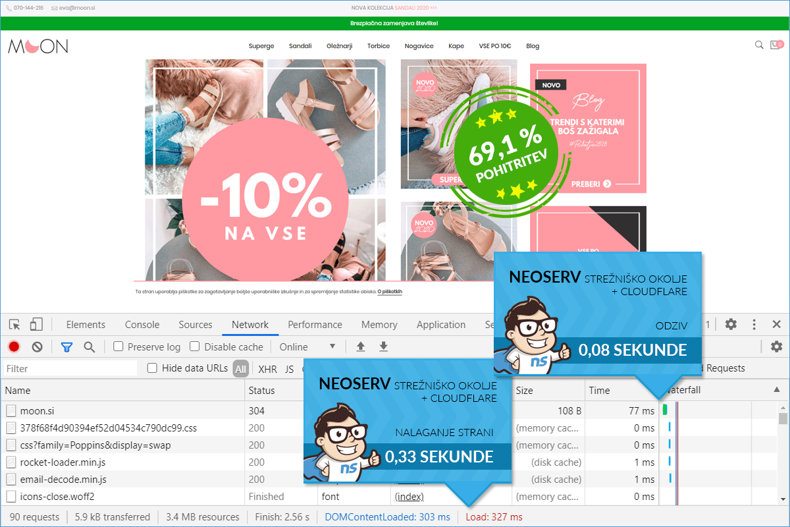
Task: Check the Disable cache option
Action: (195, 347)
